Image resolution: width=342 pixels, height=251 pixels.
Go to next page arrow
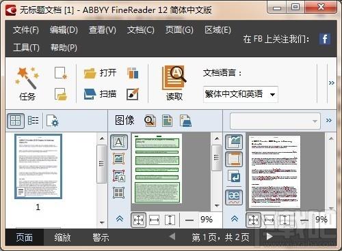pyautogui.click(x=269, y=237)
